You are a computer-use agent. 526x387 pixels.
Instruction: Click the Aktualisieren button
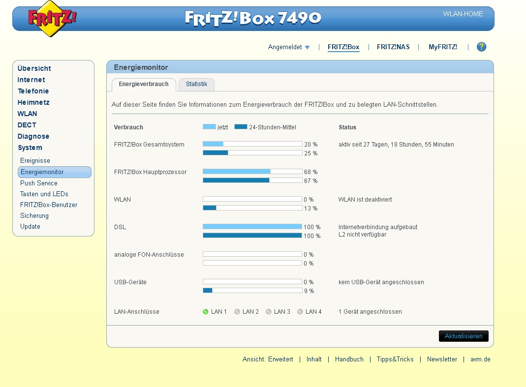tap(464, 336)
